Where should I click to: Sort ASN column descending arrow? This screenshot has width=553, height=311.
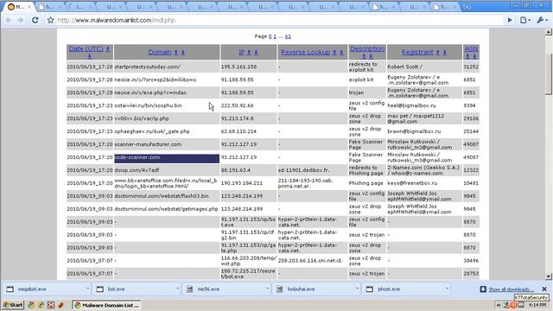point(474,56)
